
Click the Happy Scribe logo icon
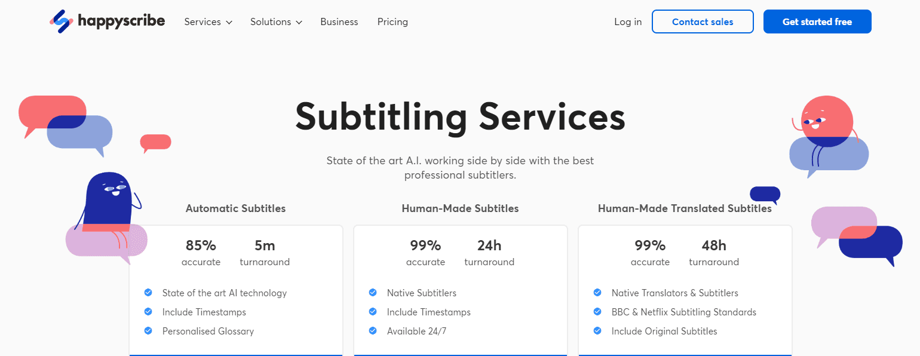61,22
